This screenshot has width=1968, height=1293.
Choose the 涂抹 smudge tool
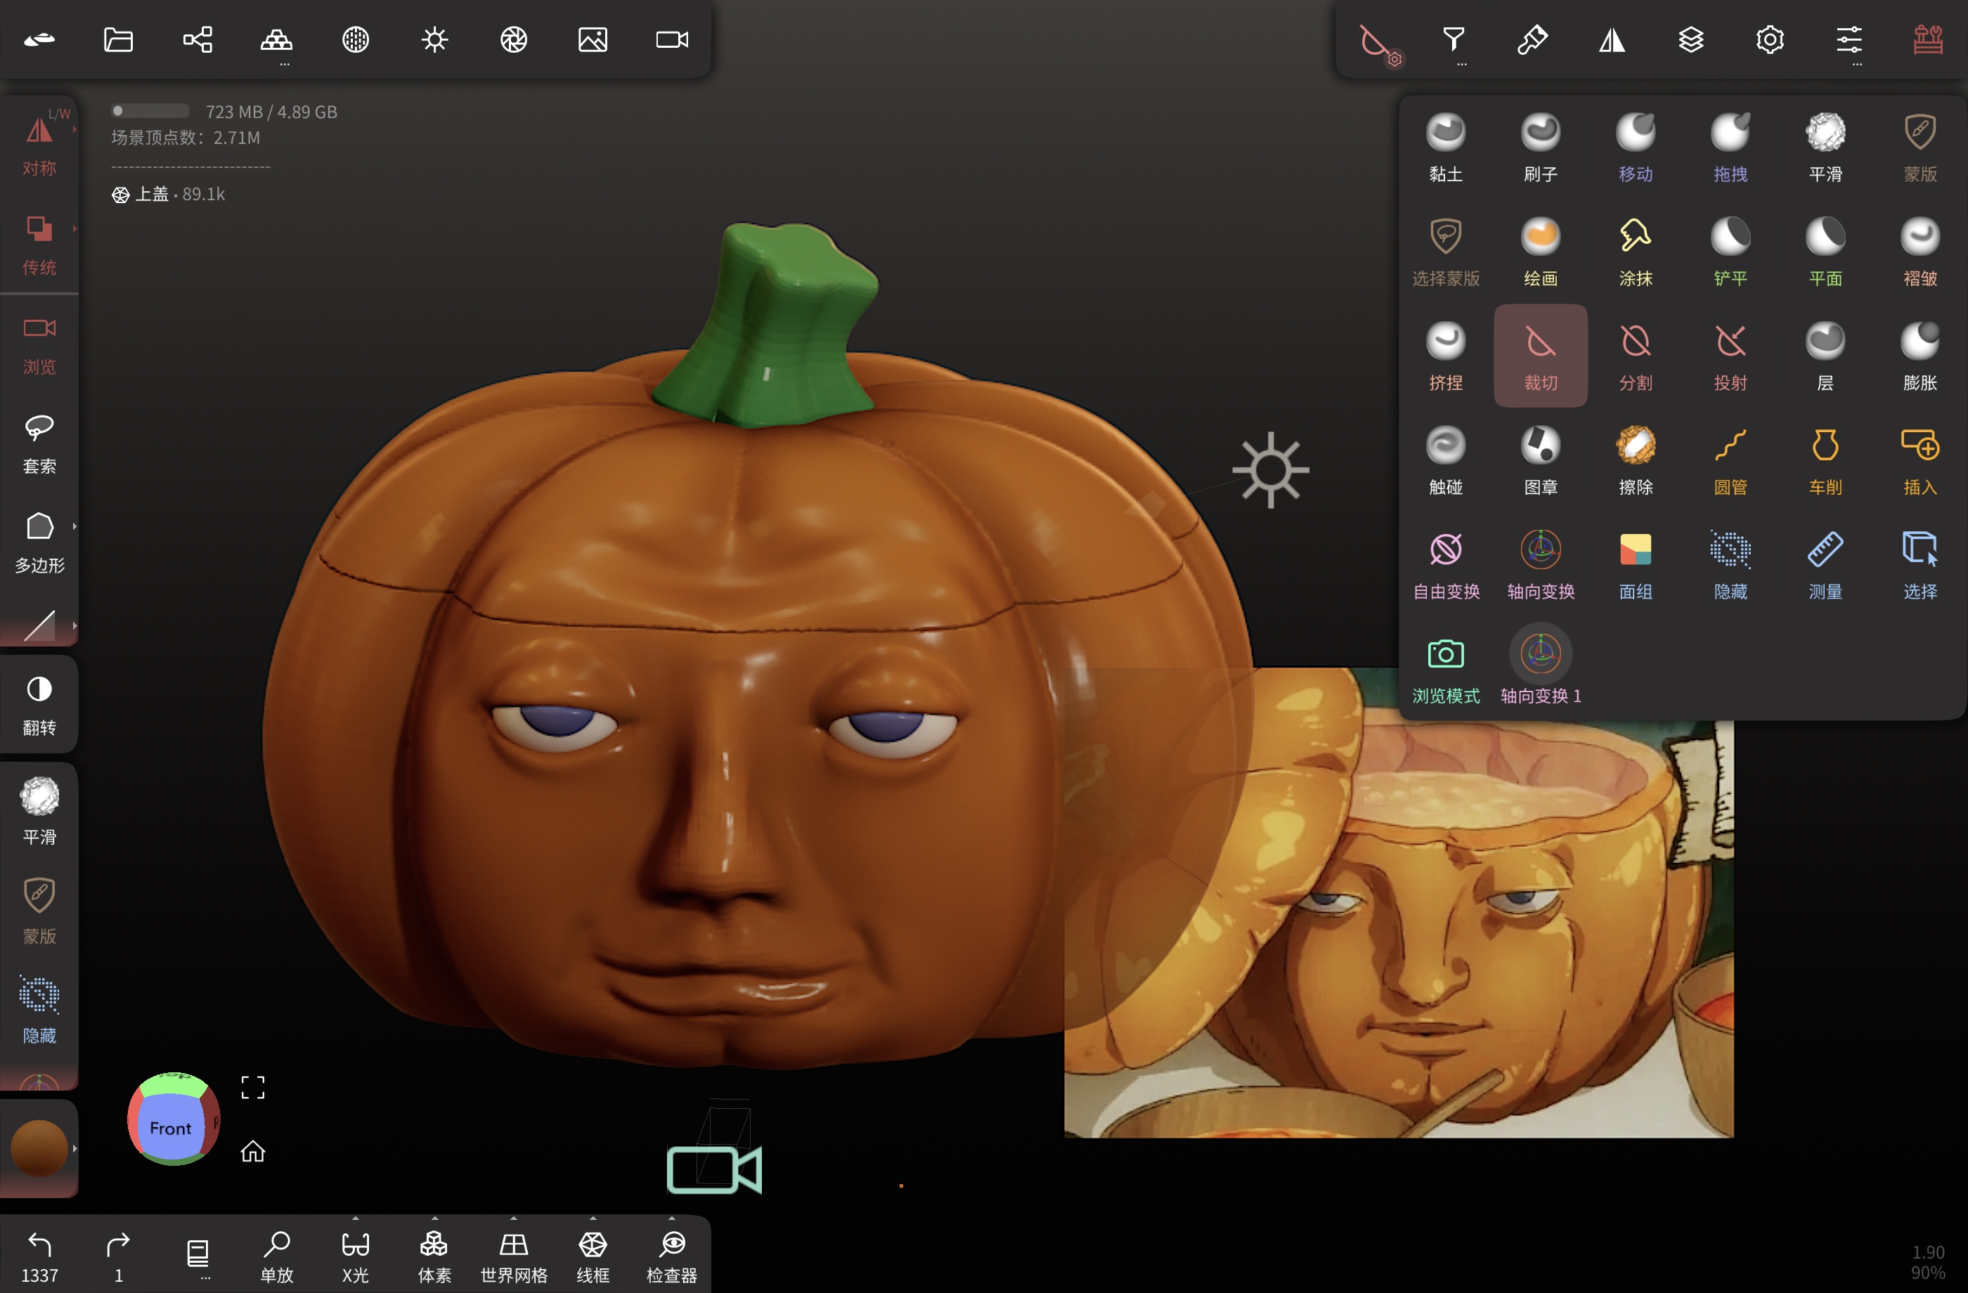tap(1635, 252)
